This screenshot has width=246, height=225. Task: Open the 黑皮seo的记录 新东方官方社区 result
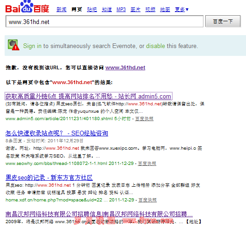click(x=49, y=178)
